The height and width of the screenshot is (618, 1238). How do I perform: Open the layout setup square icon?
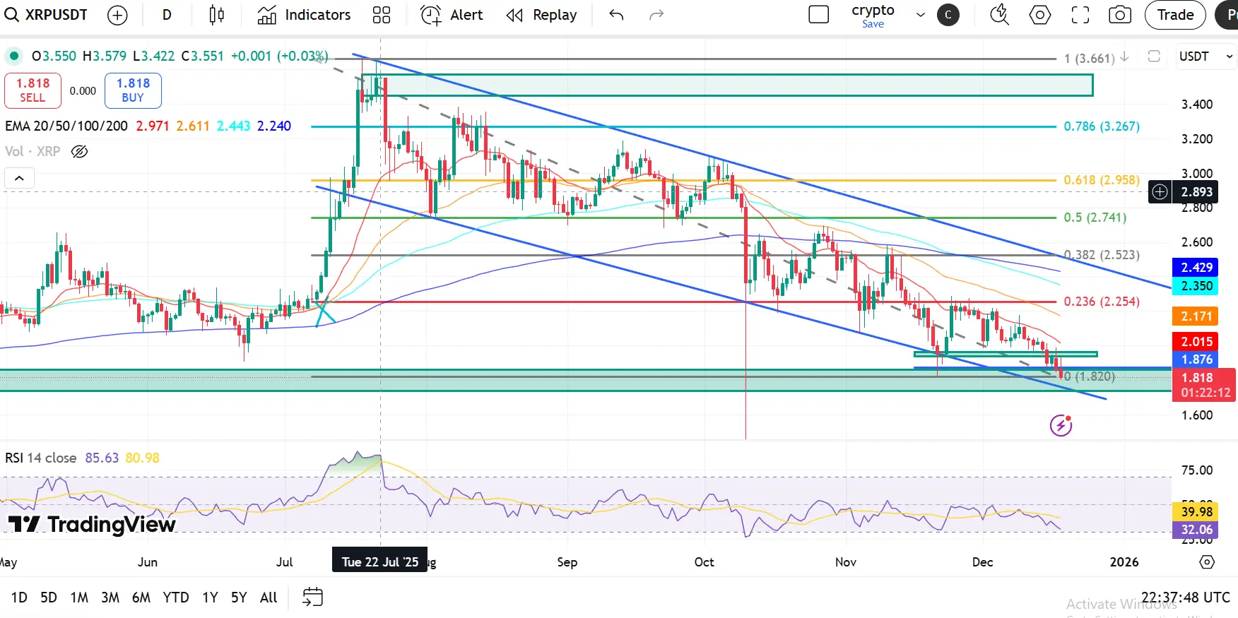[818, 15]
